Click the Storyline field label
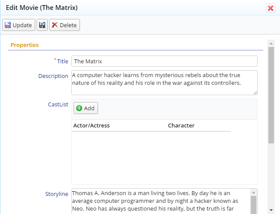This screenshot has width=280, height=214. pos(57,194)
